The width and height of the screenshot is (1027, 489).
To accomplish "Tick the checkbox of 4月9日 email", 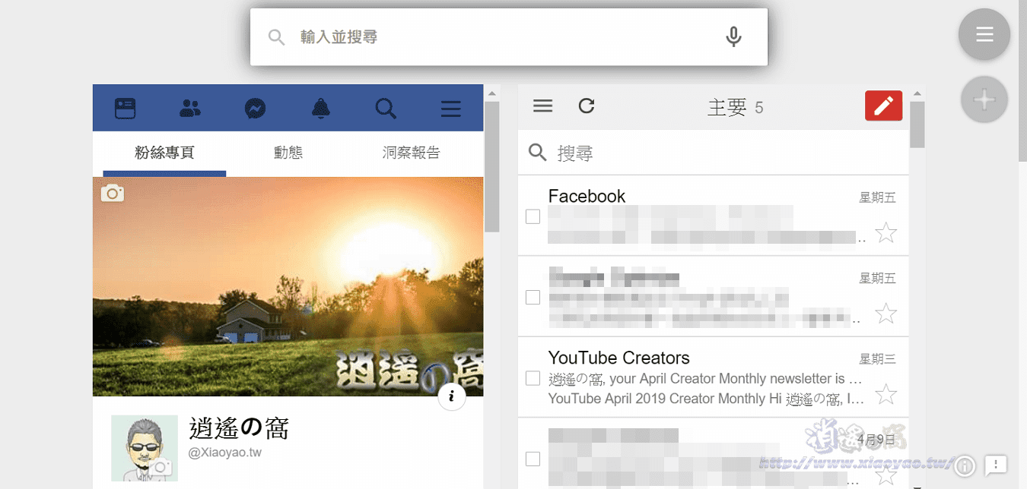I will click(533, 459).
